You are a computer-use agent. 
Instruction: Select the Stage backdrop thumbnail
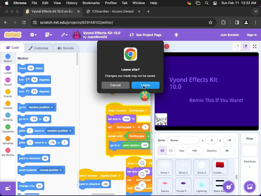pyautogui.click(x=250, y=151)
